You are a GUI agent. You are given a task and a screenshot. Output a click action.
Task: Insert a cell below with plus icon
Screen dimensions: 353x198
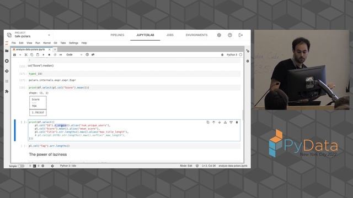(20, 55)
